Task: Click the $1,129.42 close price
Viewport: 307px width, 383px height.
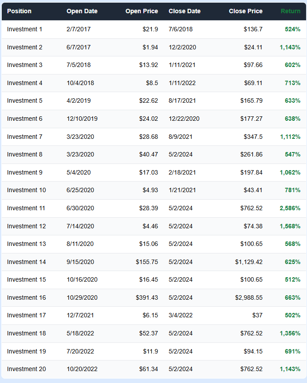Action: click(249, 262)
